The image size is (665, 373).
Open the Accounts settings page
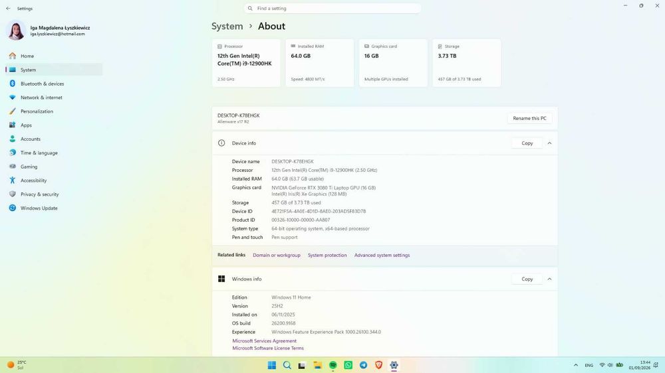[x=54, y=139]
